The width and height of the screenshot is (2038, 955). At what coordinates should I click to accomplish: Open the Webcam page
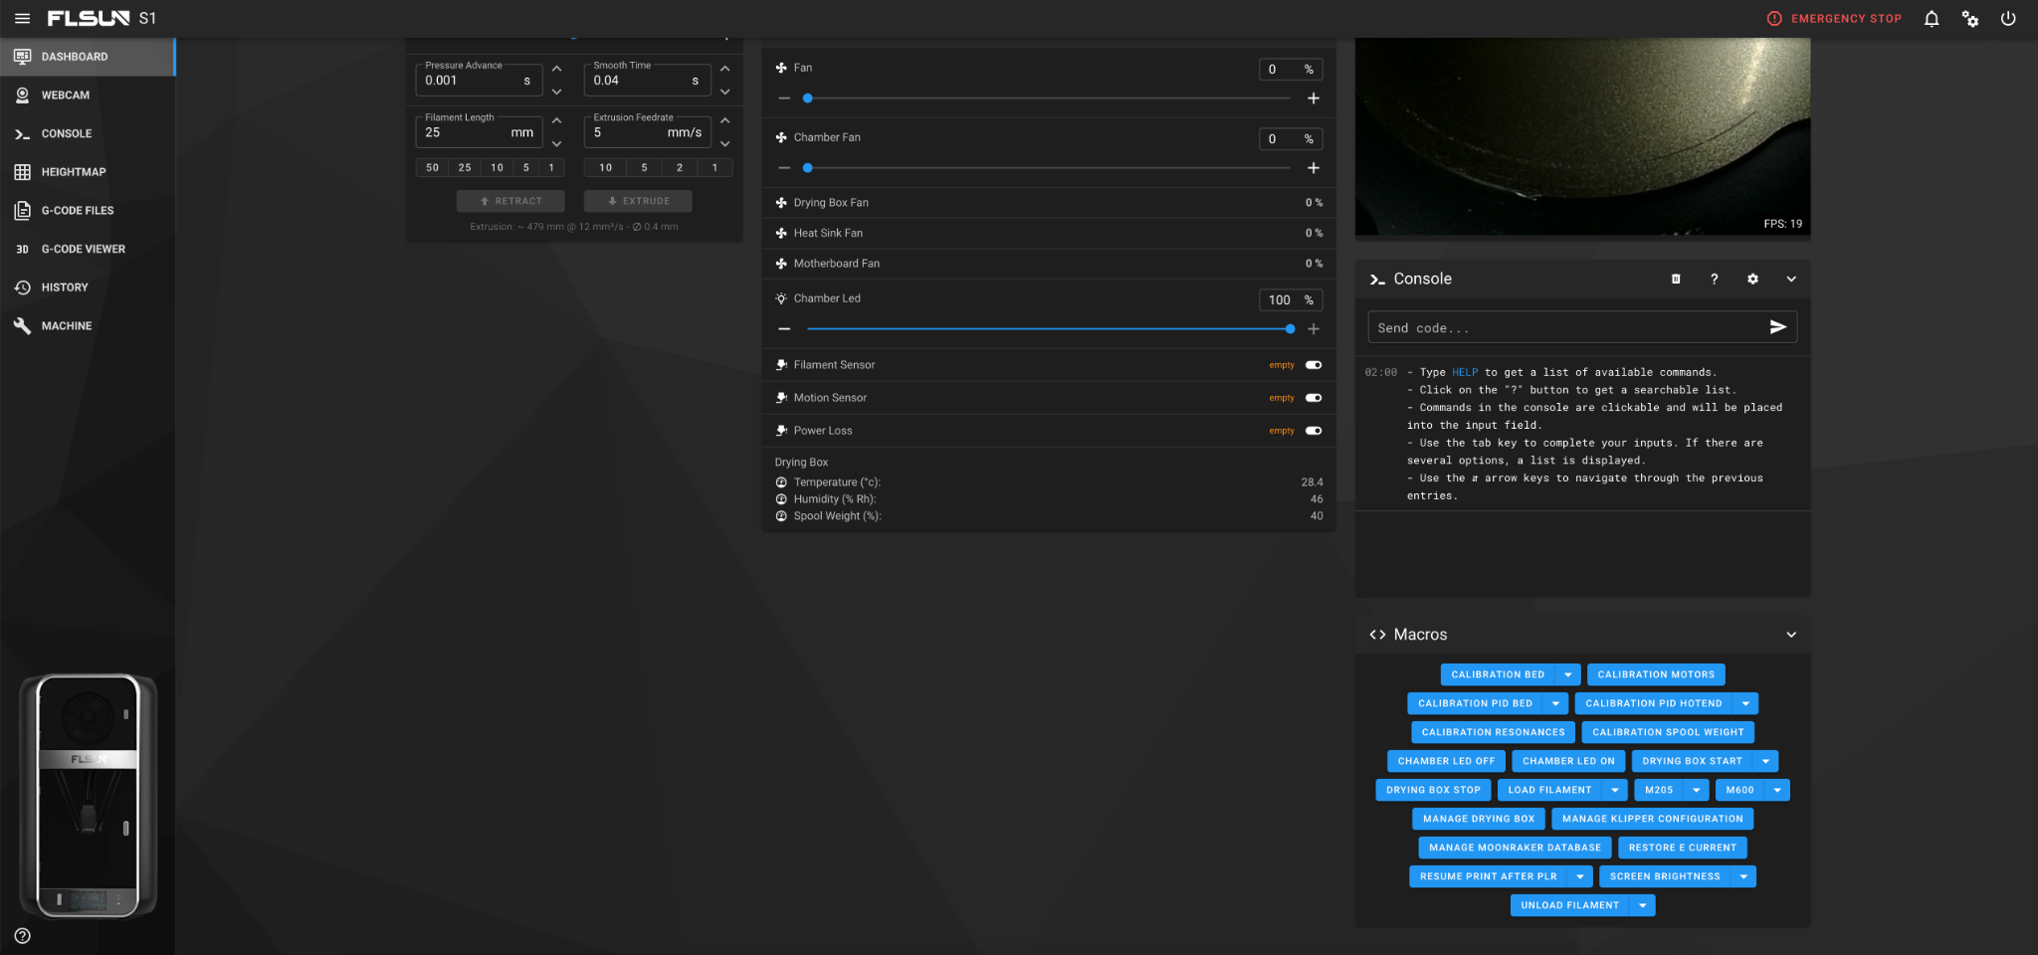tap(88, 95)
